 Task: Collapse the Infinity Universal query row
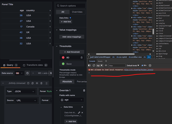(3, 83)
